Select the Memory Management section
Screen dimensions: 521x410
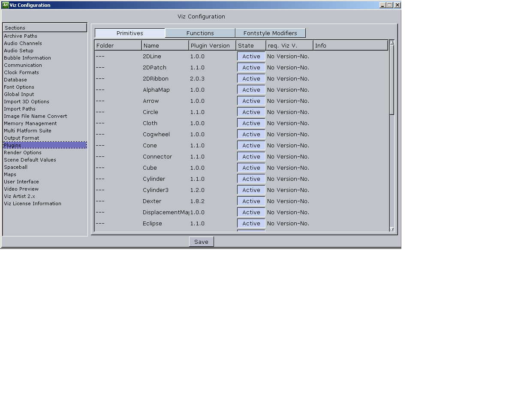point(30,123)
